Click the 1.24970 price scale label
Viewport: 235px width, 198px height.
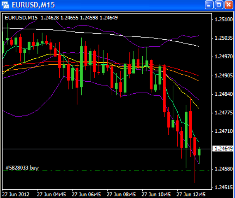pyautogui.click(x=223, y=57)
